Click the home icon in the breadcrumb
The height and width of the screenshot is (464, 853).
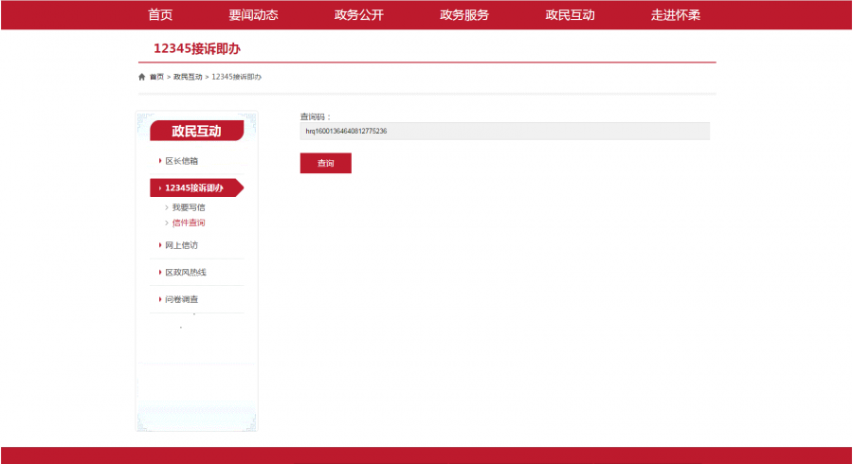[x=142, y=77]
